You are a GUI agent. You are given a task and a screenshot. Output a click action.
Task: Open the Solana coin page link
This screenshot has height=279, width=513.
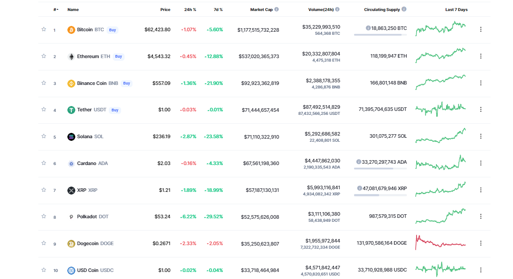90,137
